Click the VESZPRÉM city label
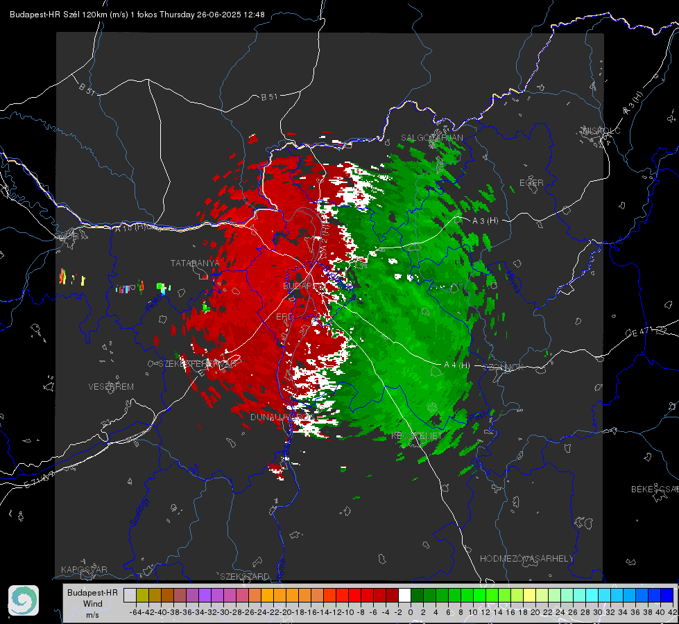This screenshot has height=624, width=679. pos(111,387)
